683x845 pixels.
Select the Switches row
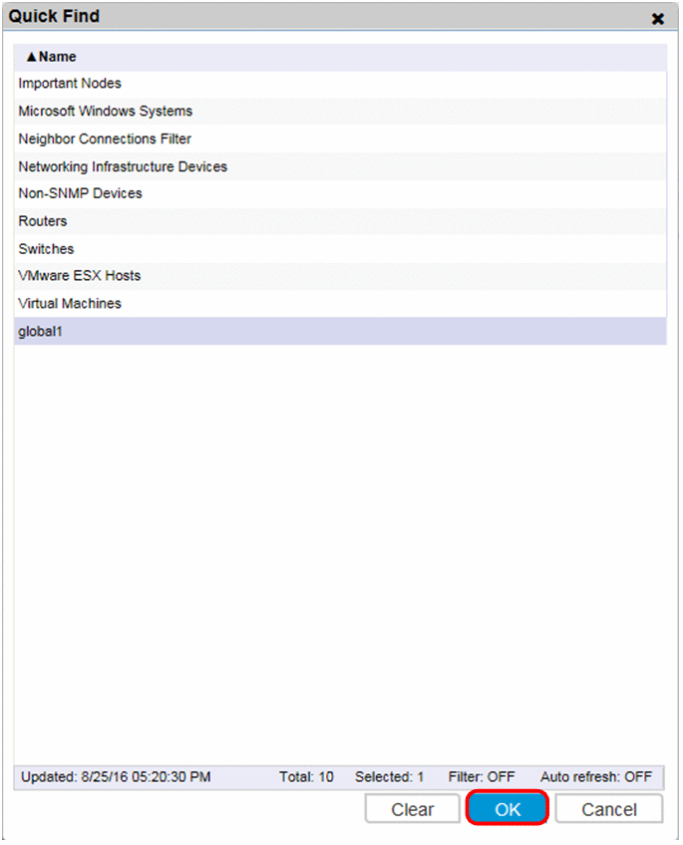340,249
